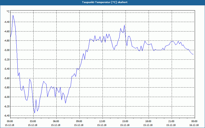Pick the -5,80 axis label
This screenshot has width=205, height=128.
click(7, 88)
